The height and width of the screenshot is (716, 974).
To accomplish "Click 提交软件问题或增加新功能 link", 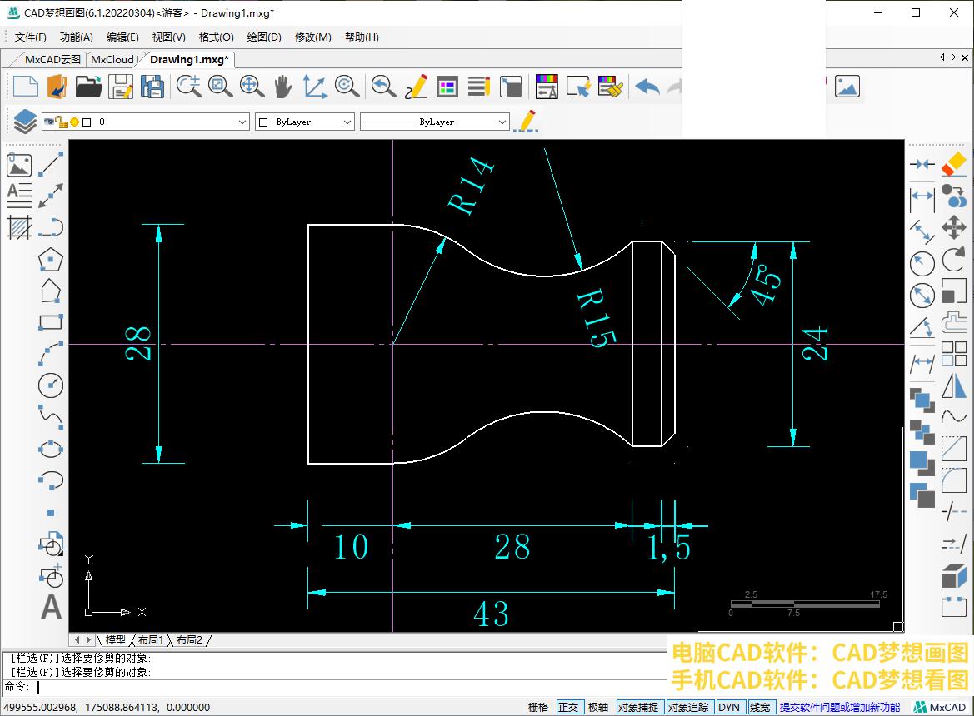I will pyautogui.click(x=839, y=707).
